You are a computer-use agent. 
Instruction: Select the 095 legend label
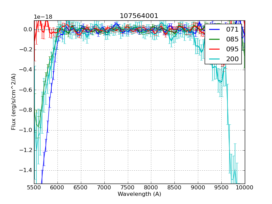232,49
